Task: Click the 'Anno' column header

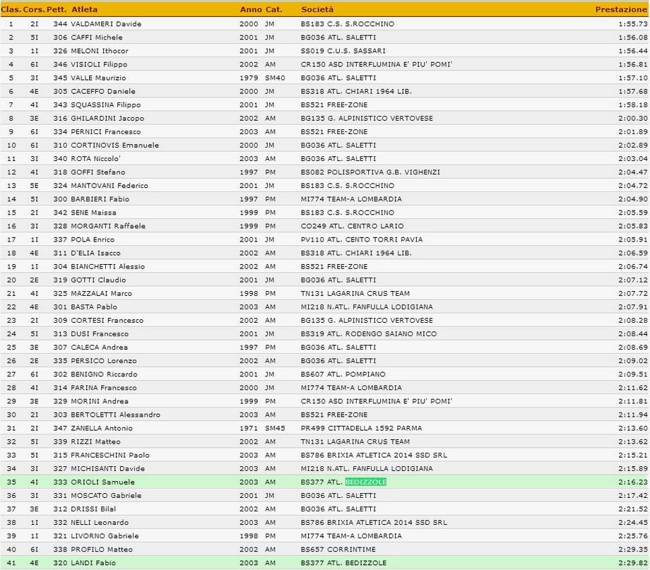Action: 251,9
